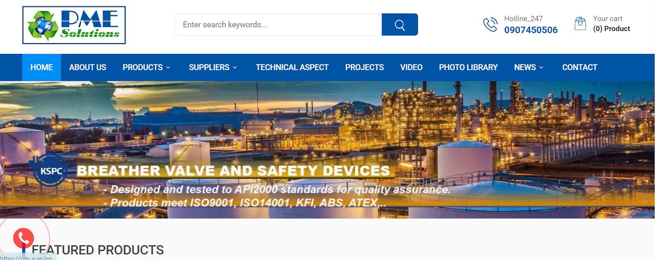Click the breather valve banner image
This screenshot has width=655, height=260.
[327, 150]
